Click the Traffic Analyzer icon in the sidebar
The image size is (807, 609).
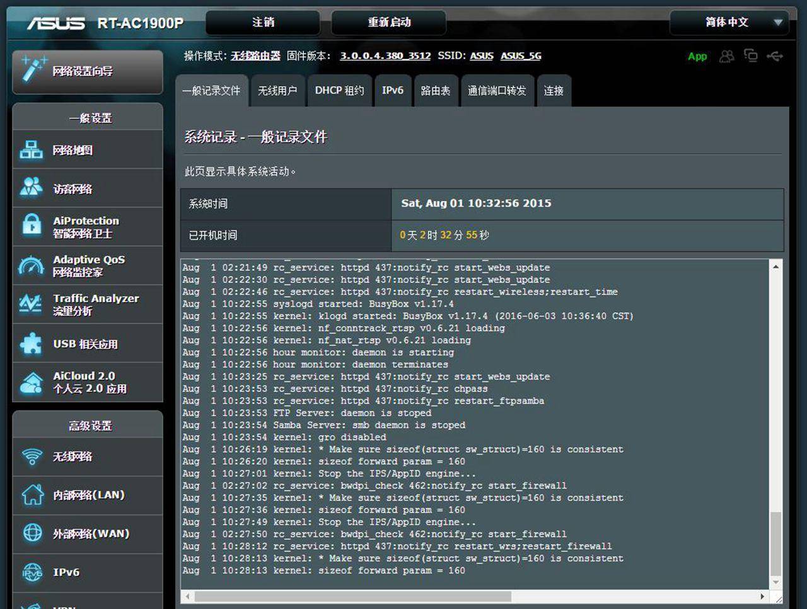pos(32,304)
